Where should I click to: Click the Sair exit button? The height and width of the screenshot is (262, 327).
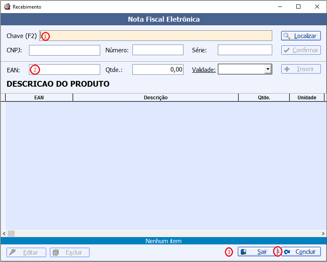pyautogui.click(x=257, y=252)
